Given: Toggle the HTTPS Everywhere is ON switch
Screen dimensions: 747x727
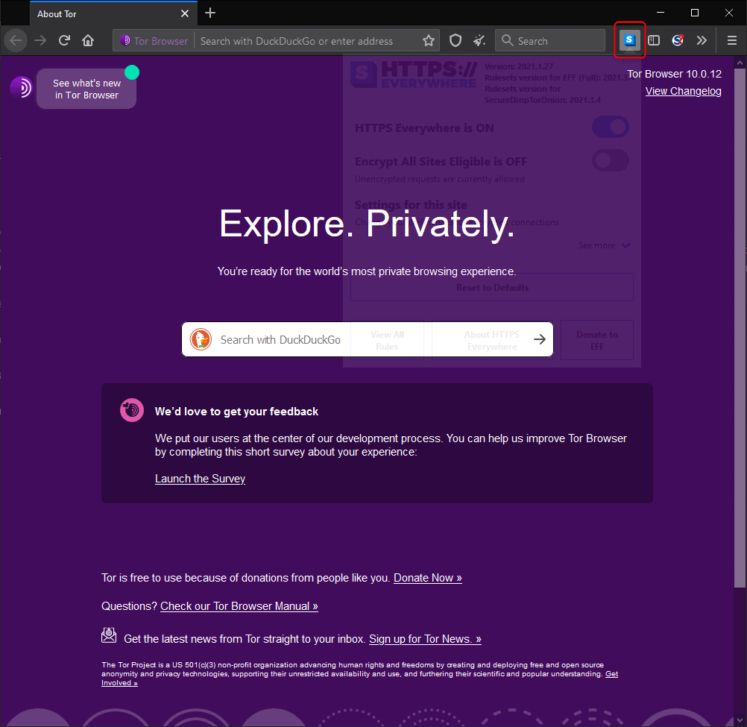Looking at the screenshot, I should 611,128.
